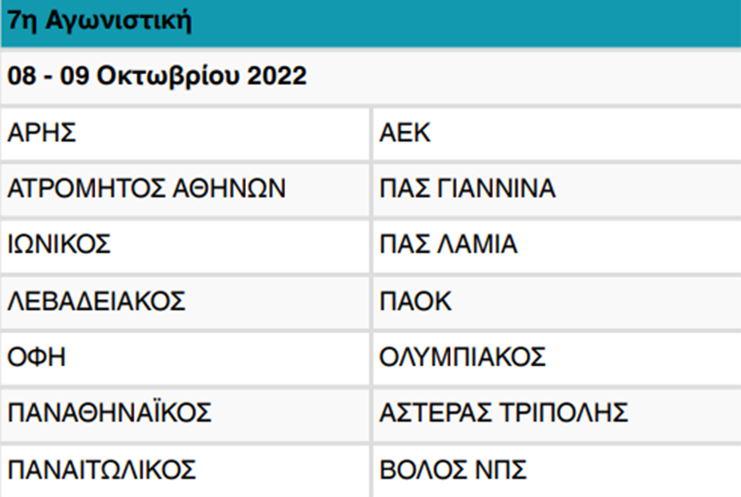
Task: Click the year 2022 in the date
Action: (x=275, y=77)
